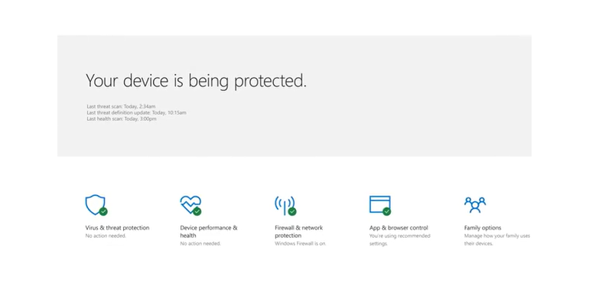This screenshot has height=306, width=589.
Task: Click the 'Windows Firewall is on' status text
Action: (300, 243)
